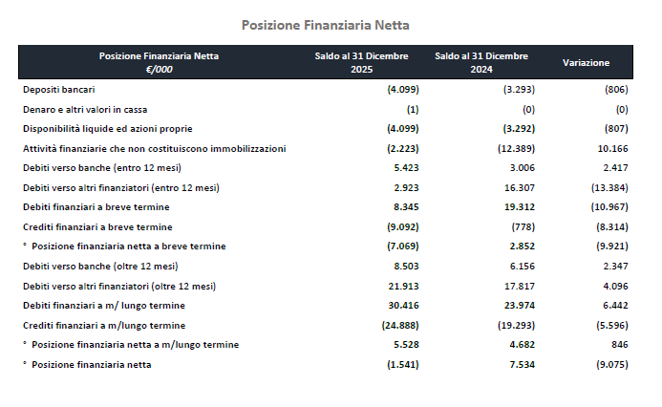The height and width of the screenshot is (407, 662).
Task: Click the Denaro e altri valori in cassa label
Action: pyautogui.click(x=85, y=109)
